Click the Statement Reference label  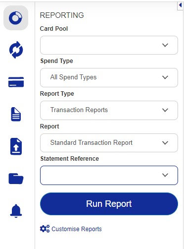click(70, 159)
